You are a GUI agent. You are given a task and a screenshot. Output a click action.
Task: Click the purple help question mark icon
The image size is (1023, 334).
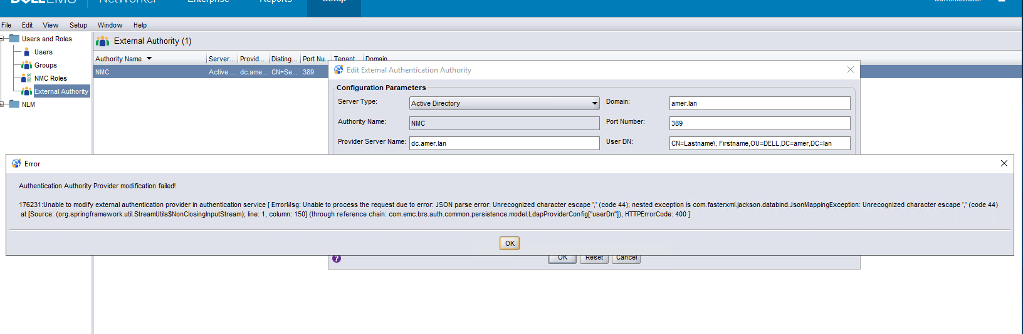point(337,258)
